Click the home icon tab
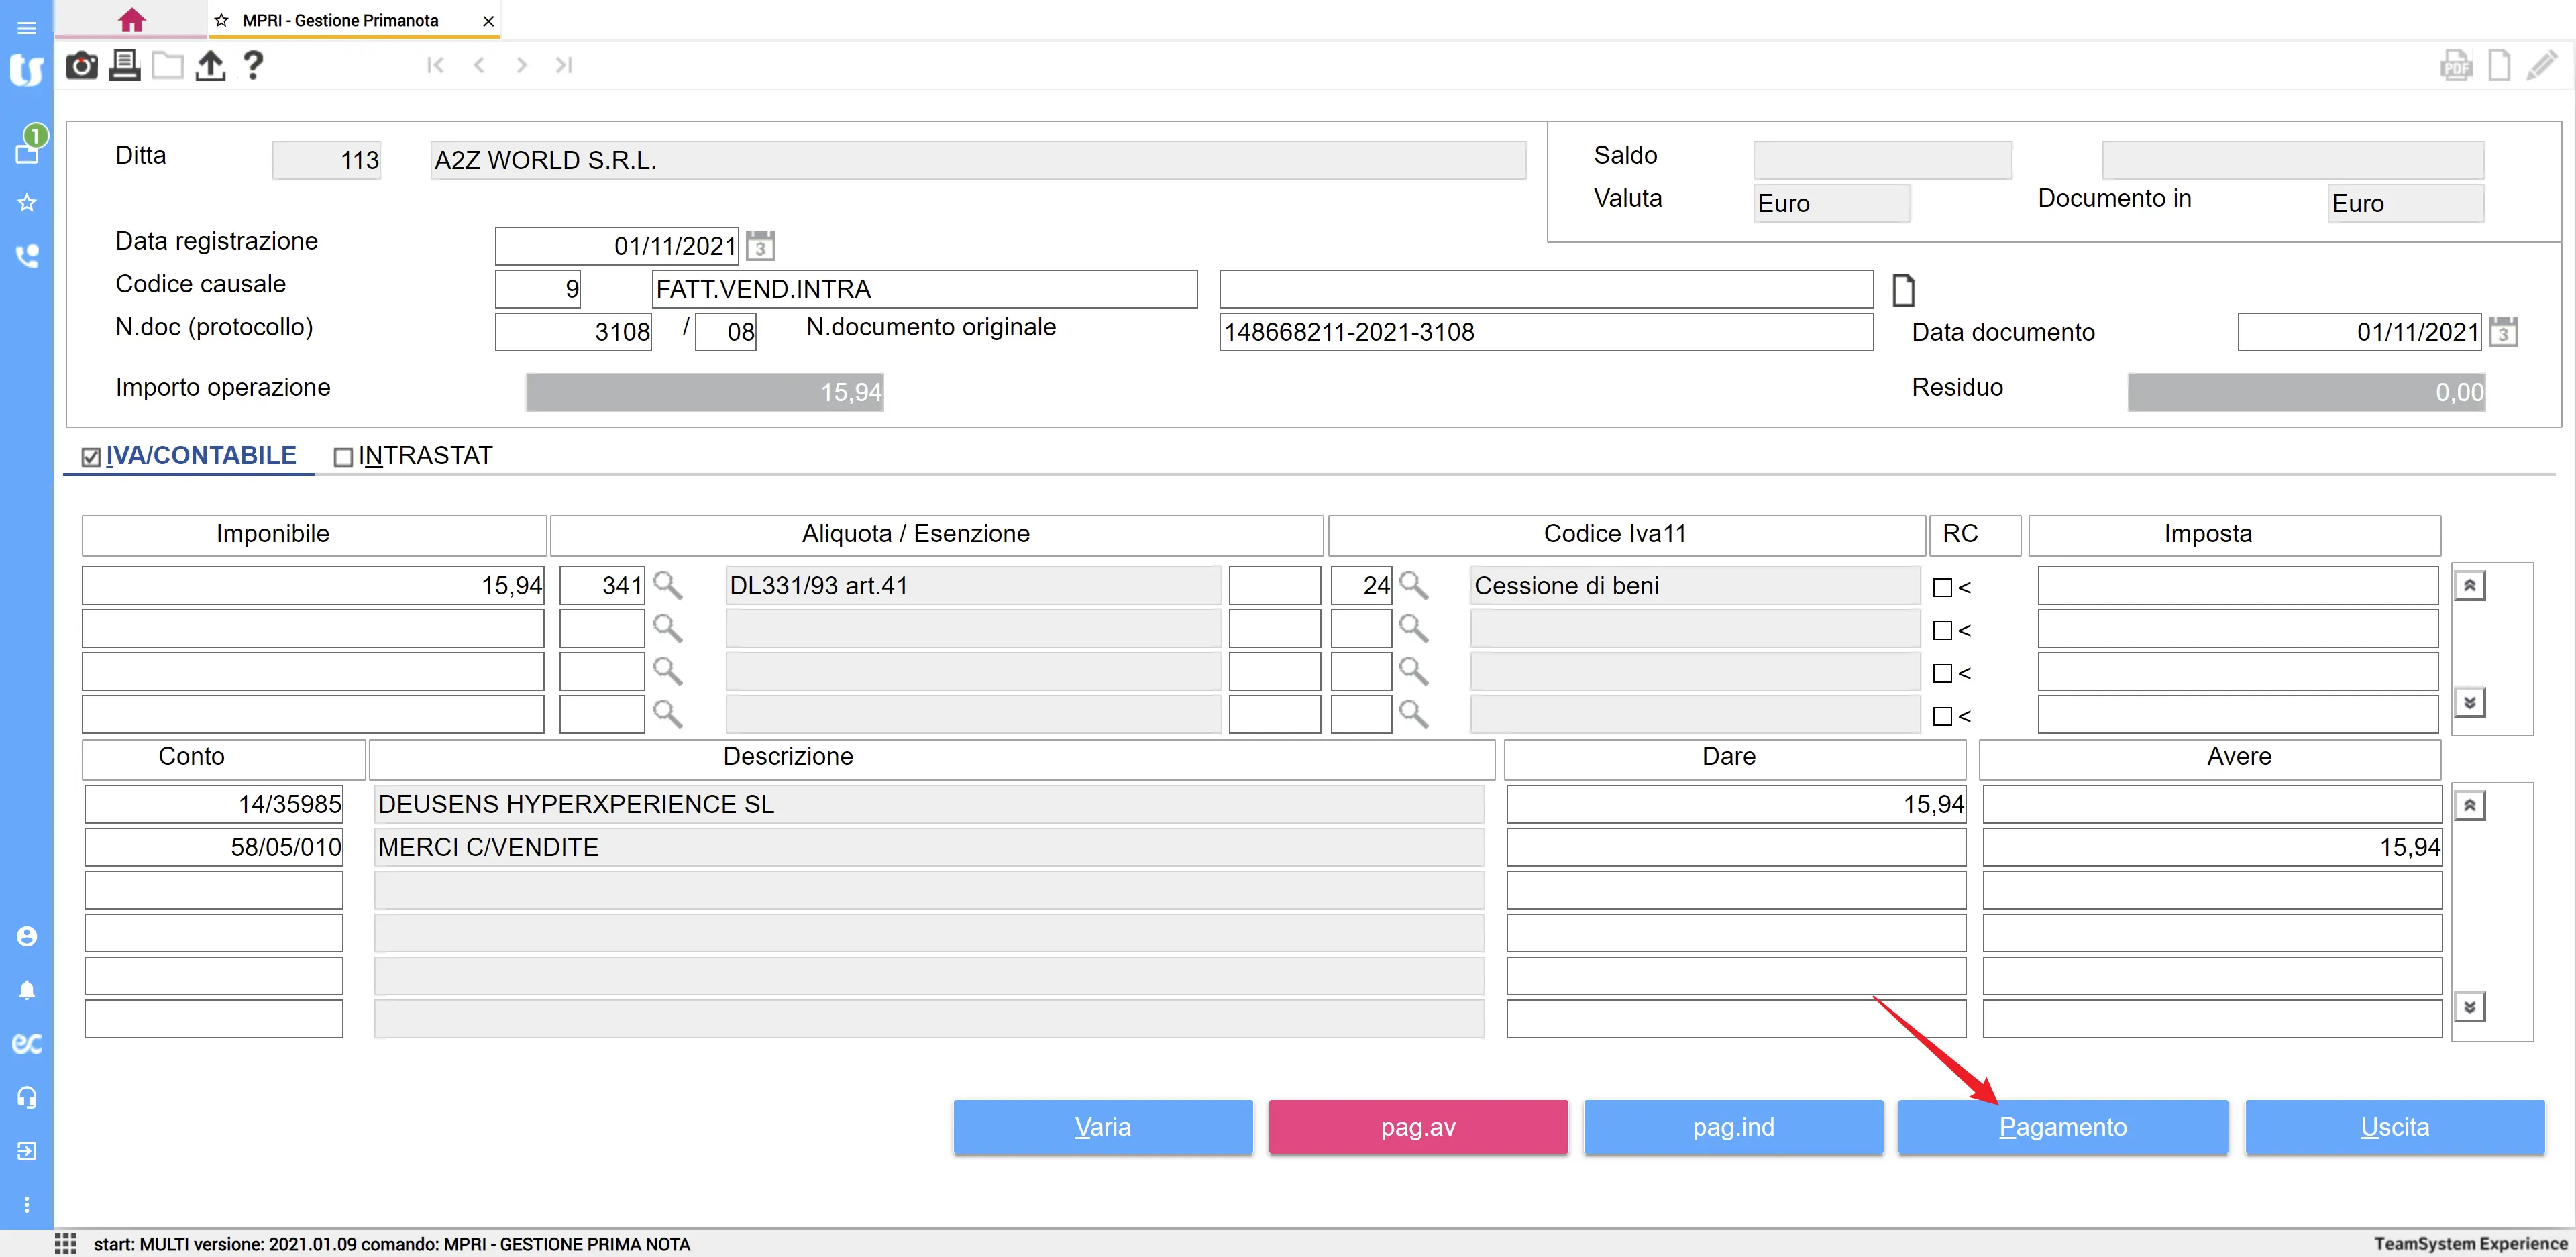Viewport: 2576px width, 1257px height. click(131, 20)
